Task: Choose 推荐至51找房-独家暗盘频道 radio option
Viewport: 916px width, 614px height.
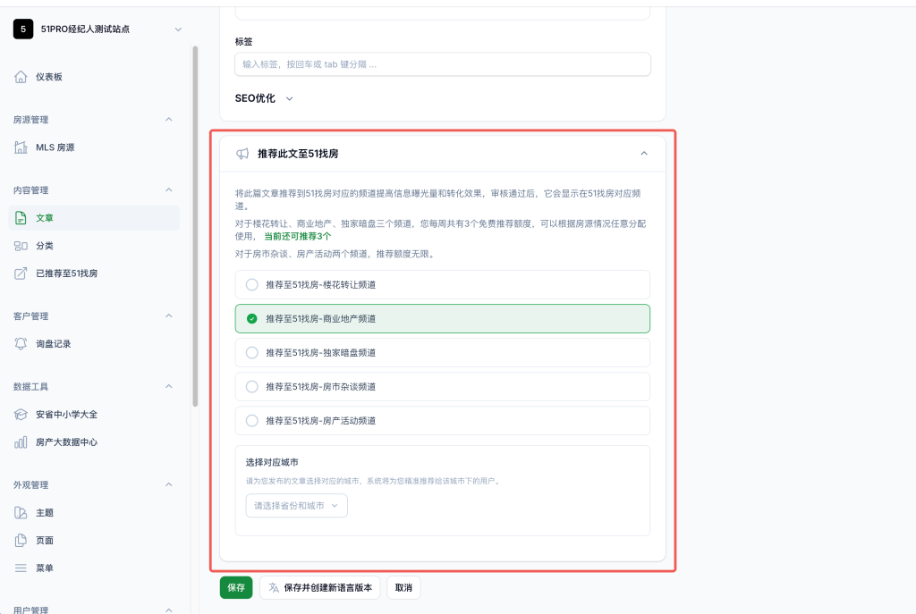Action: [x=442, y=352]
